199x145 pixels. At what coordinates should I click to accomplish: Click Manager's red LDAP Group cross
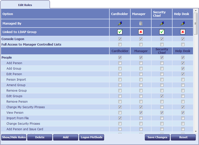coord(141,32)
